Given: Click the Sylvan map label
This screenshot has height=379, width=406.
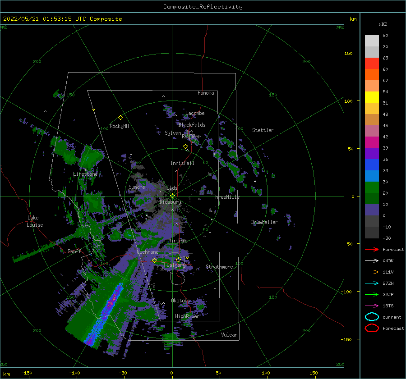Looking at the screenshot, I should coord(173,133).
